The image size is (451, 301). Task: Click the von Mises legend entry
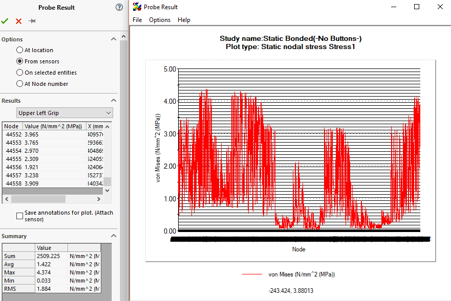(289, 274)
